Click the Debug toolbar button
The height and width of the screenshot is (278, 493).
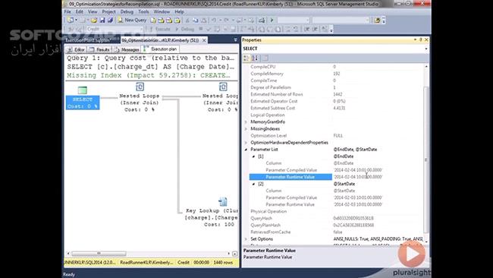(184, 29)
